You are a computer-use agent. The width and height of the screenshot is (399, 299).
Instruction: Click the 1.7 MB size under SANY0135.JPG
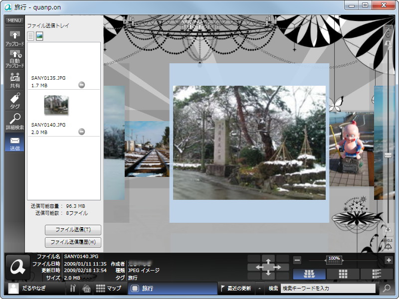[x=39, y=85]
